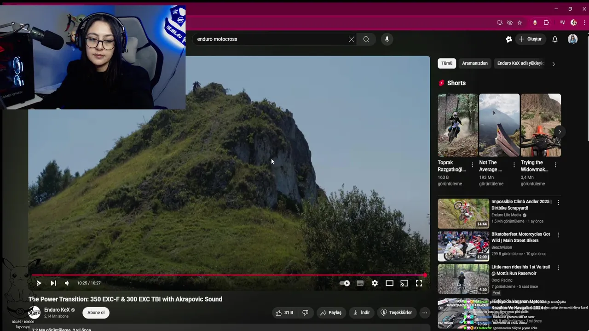Like the video (31 B)

[284, 313]
